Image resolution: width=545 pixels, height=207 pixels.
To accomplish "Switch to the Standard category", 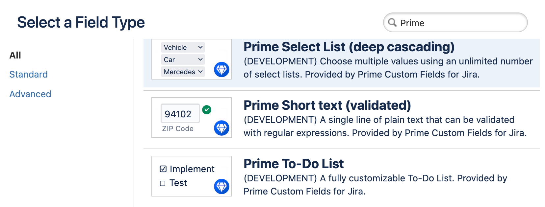I will pos(28,74).
